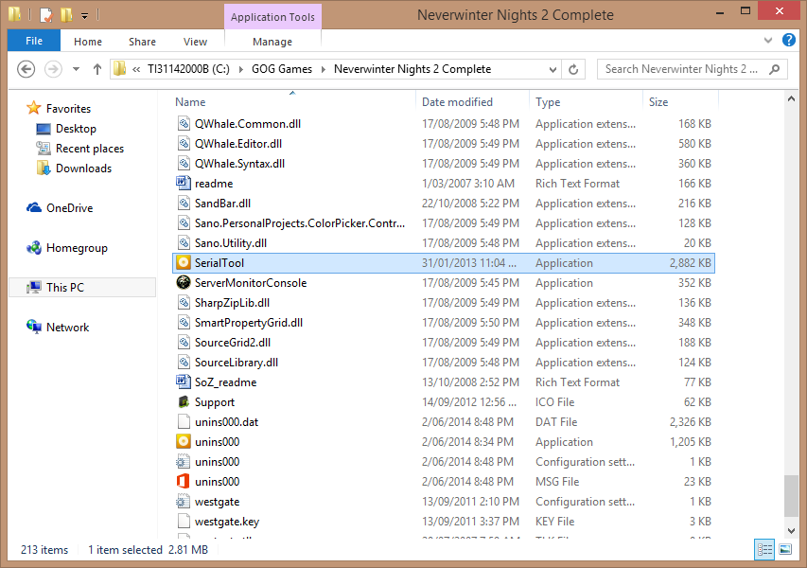Open the Customize Quick Access Toolbar dropdown
Viewport: 807px width, 568px height.
click(84, 16)
